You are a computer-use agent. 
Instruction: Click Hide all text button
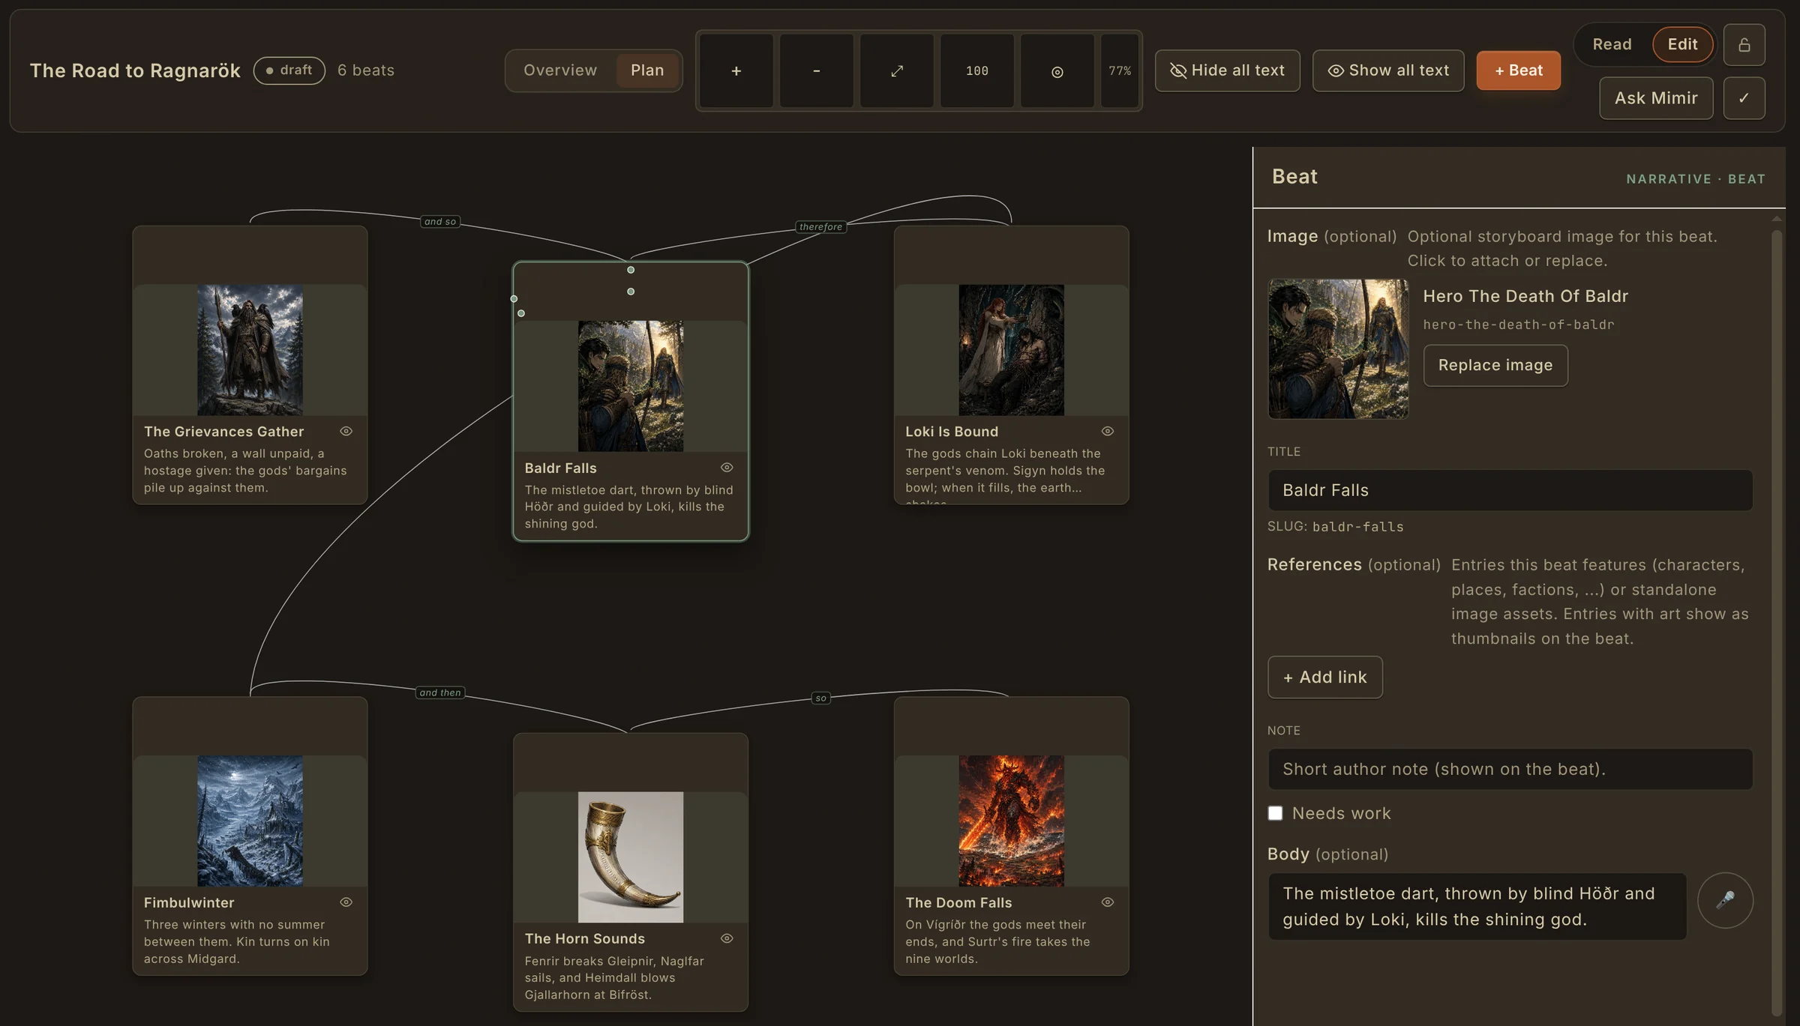(x=1227, y=70)
